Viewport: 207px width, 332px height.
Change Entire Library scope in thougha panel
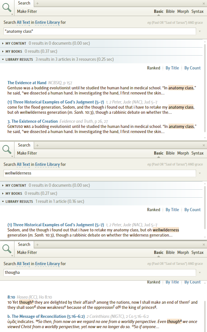(x=48, y=264)
